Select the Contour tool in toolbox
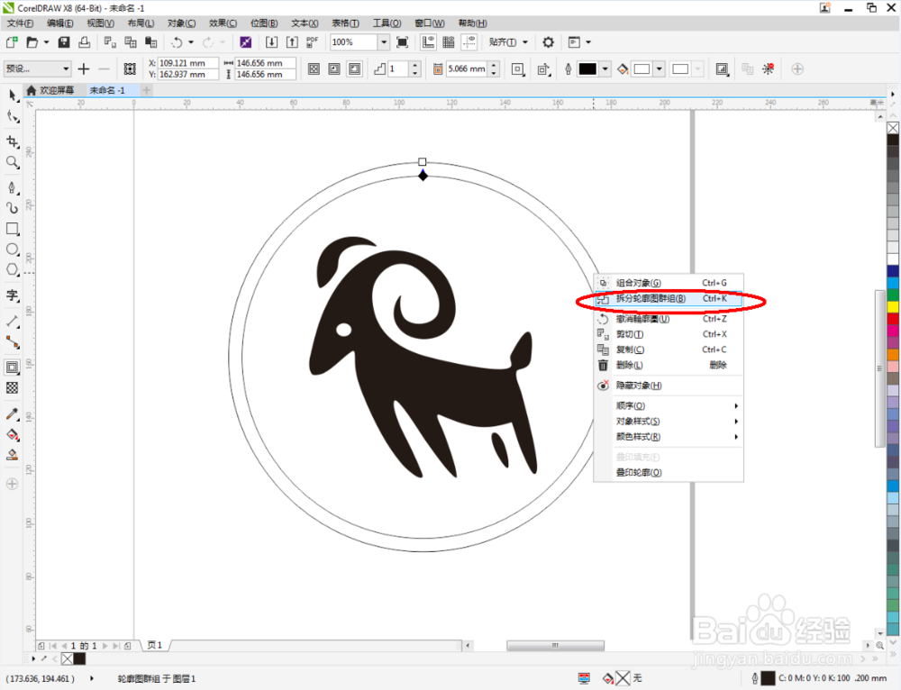 coord(12,368)
